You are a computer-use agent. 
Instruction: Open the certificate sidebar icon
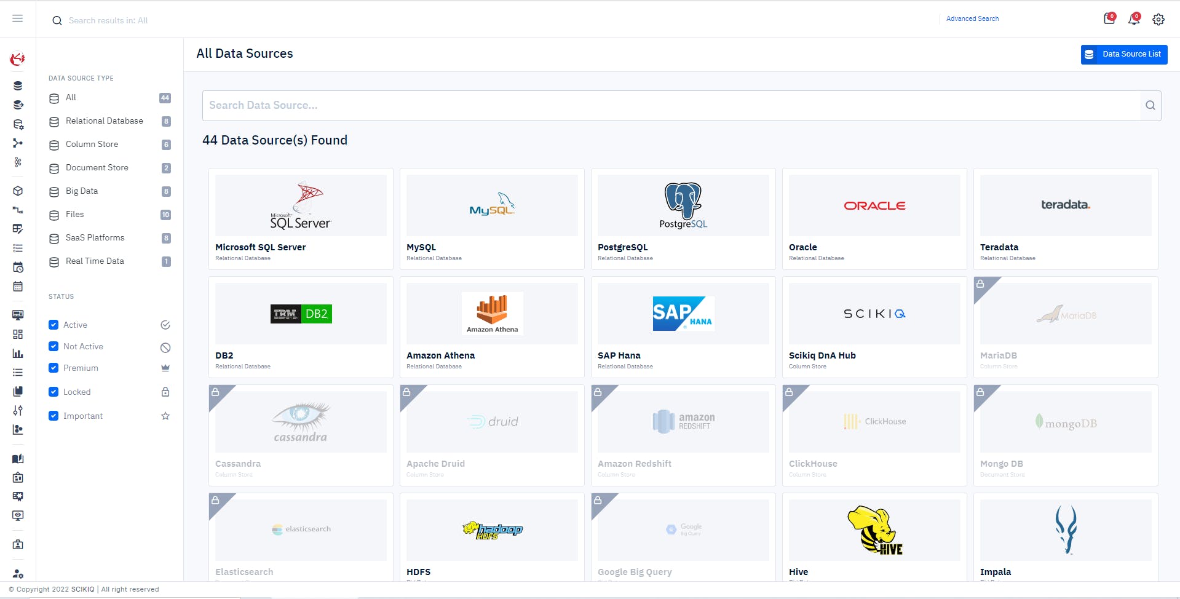18,496
